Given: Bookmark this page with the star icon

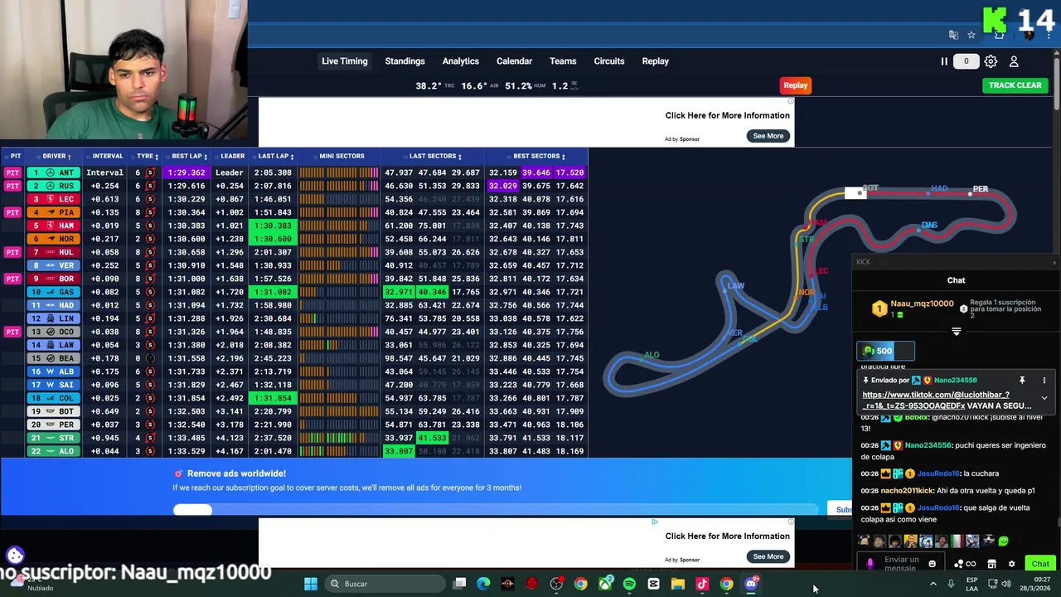Looking at the screenshot, I should pos(971,35).
